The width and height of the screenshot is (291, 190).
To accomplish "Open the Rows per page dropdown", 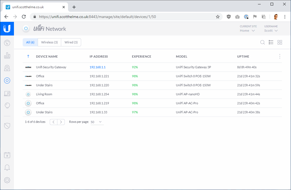I will 97,122.
